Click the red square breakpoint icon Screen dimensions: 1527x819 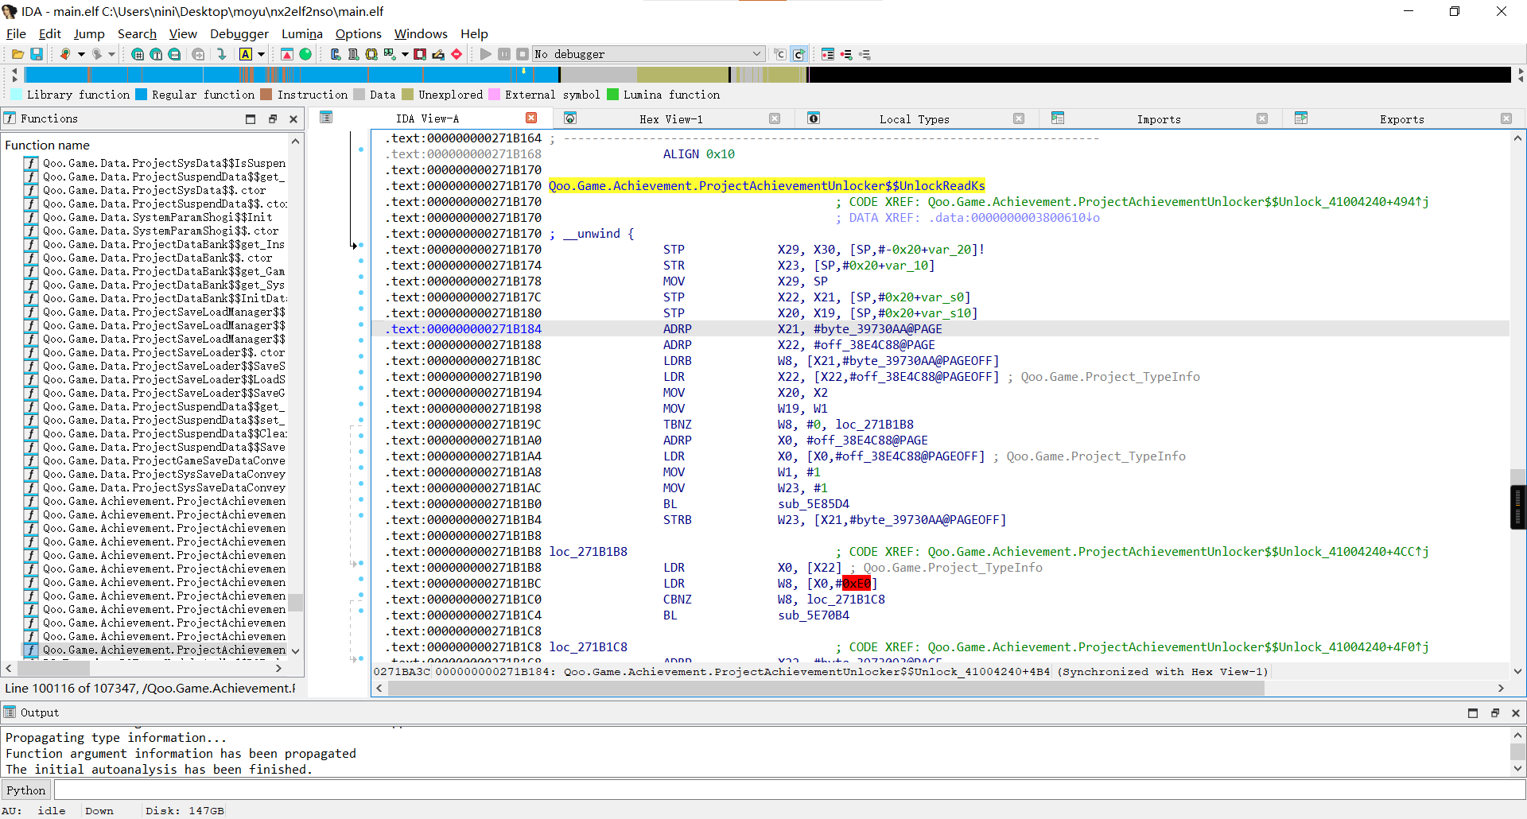point(420,54)
